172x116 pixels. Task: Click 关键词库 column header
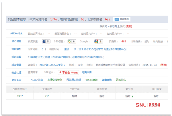tap(47, 89)
